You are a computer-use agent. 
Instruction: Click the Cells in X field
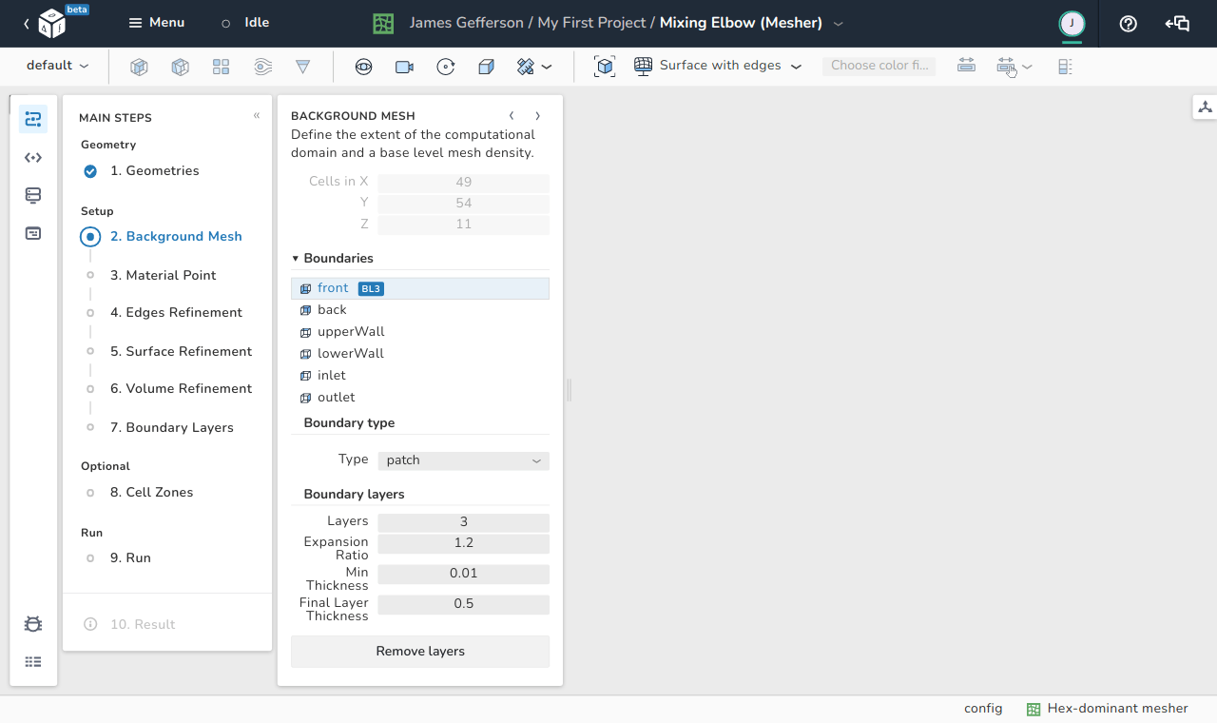463,183
